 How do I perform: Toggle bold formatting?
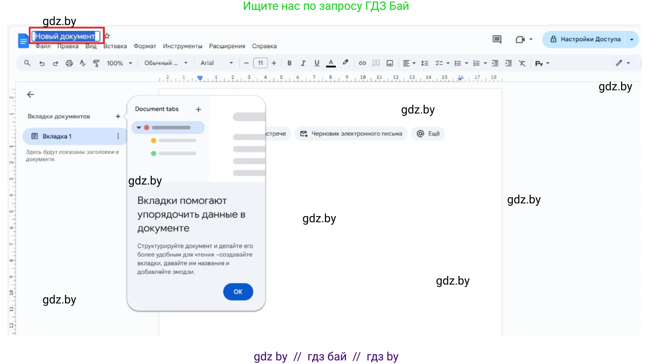289,63
